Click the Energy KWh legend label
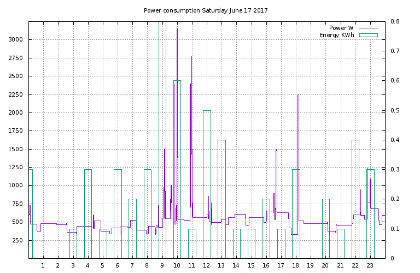This screenshot has width=420, height=273. pyautogui.click(x=337, y=35)
